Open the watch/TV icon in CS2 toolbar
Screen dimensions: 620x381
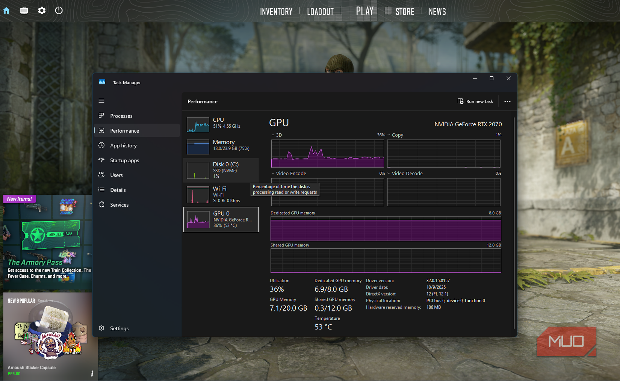click(x=24, y=11)
